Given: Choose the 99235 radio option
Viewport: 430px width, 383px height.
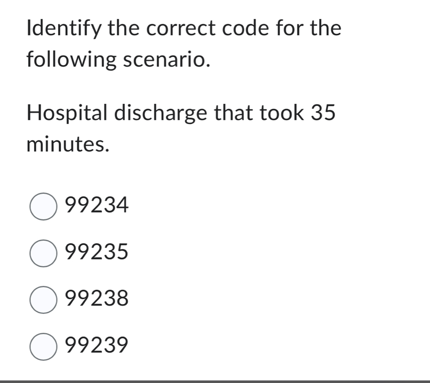Looking at the screenshot, I should (x=43, y=253).
